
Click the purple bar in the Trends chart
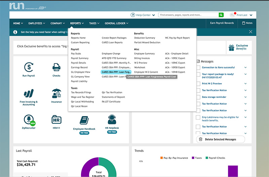(233, 171)
